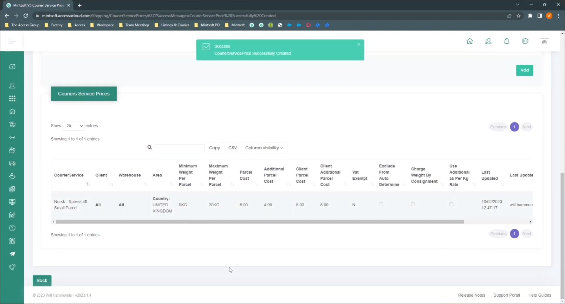Open the Listings & Courier bookmark folder
The image size is (565, 304).
172,25
